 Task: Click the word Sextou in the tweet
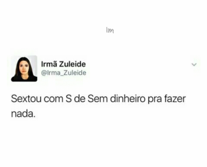[26, 99]
